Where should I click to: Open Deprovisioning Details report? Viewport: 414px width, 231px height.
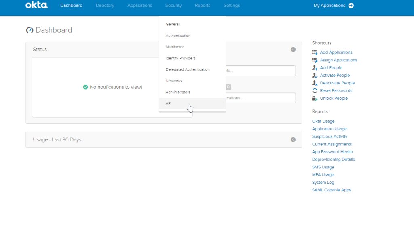[334, 160]
